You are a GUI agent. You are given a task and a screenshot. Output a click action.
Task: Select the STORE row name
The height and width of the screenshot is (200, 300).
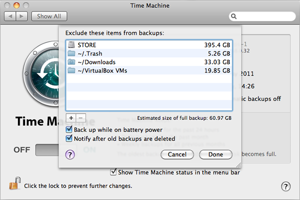(x=87, y=45)
